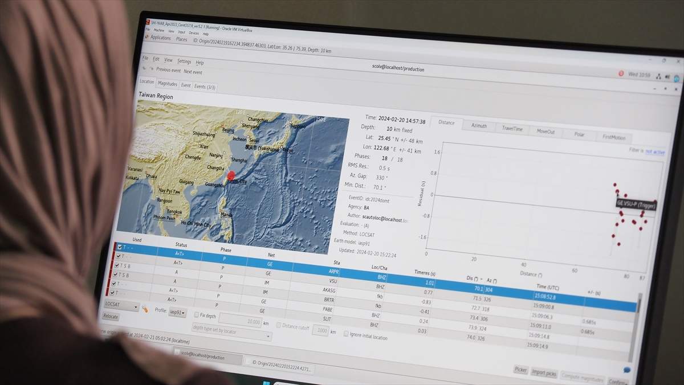
Task: Click the 'GE.VSU-P (Trigger)' plot tooltip
Action: pyautogui.click(x=636, y=204)
